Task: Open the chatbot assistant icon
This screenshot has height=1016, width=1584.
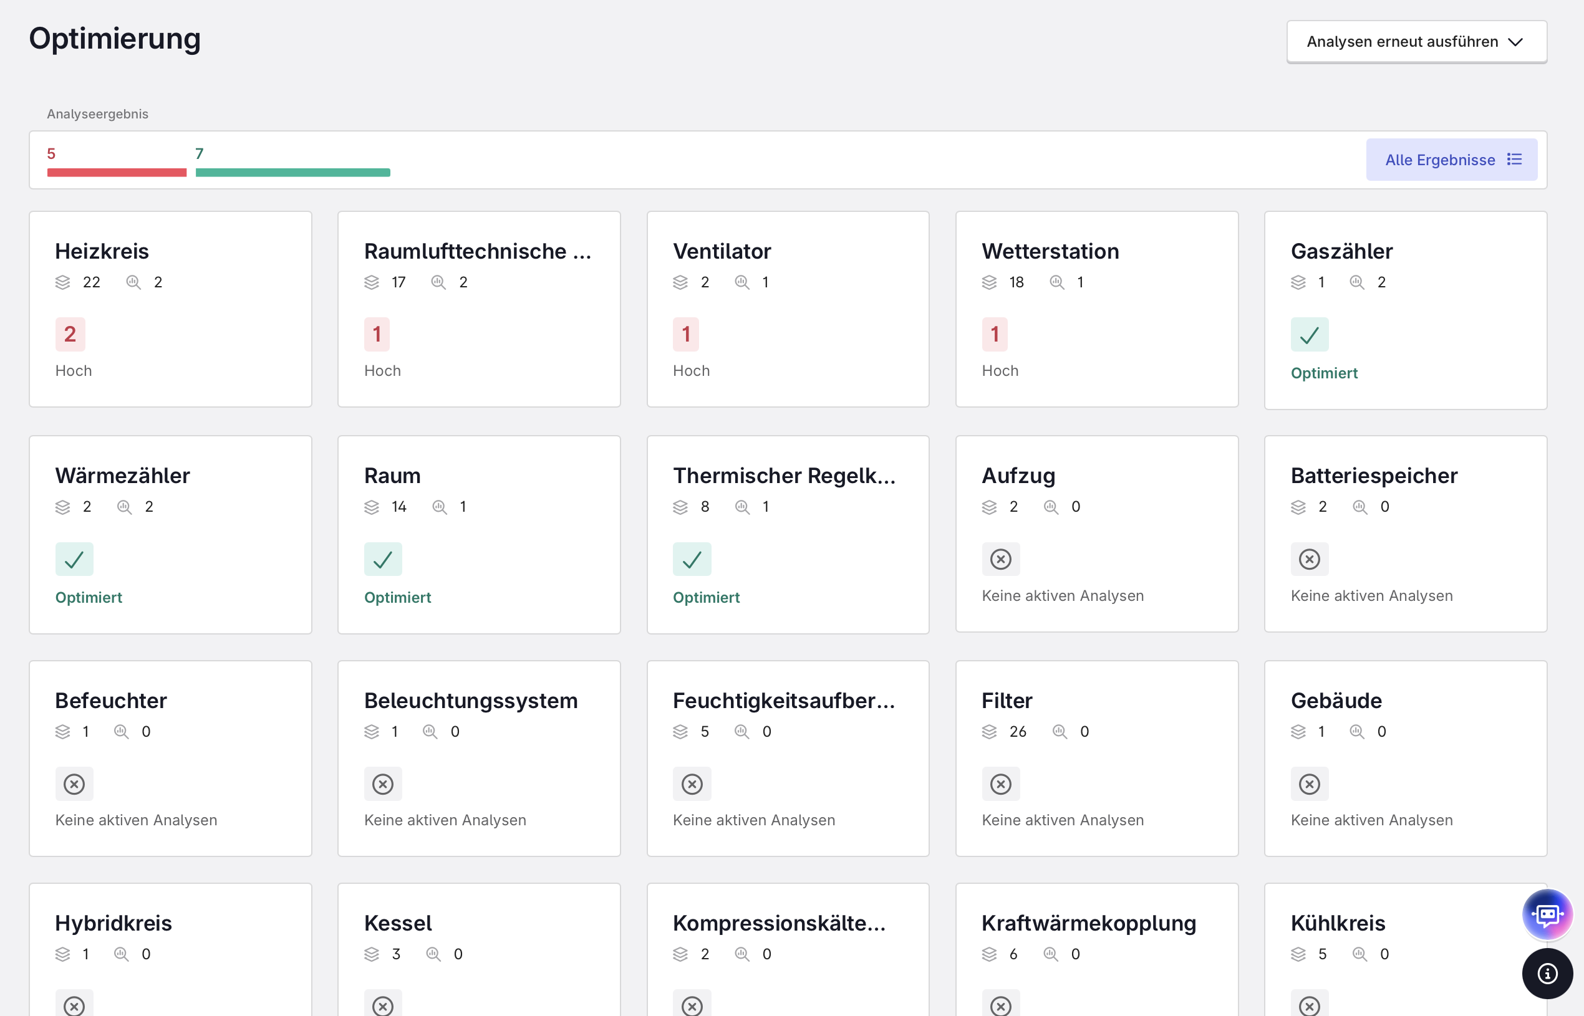Action: point(1547,914)
